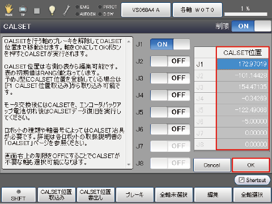Open the VS068A4 A robot selector

(x=146, y=10)
